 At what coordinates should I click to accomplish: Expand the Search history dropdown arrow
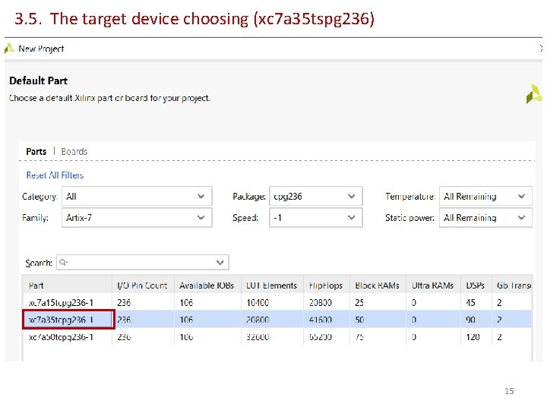(x=220, y=263)
